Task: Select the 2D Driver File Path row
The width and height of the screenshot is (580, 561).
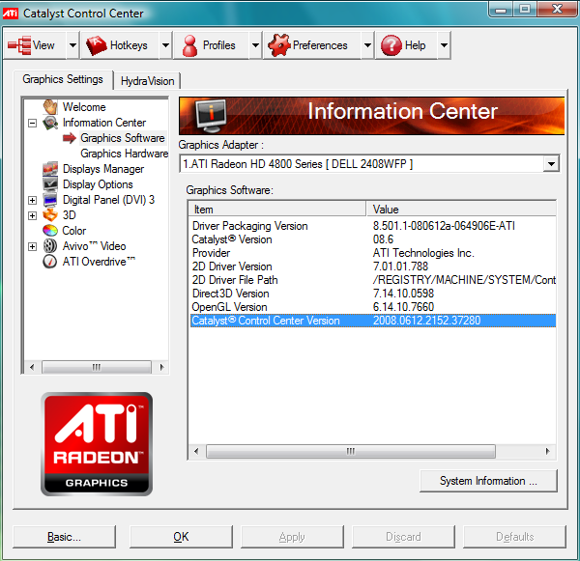Action: 372,280
